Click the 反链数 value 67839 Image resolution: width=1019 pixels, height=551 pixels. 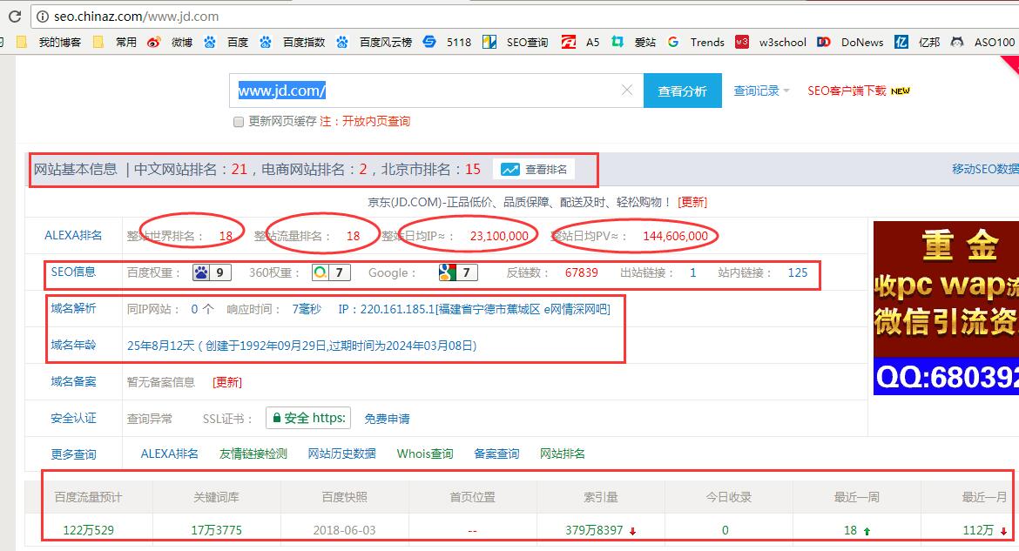(581, 273)
